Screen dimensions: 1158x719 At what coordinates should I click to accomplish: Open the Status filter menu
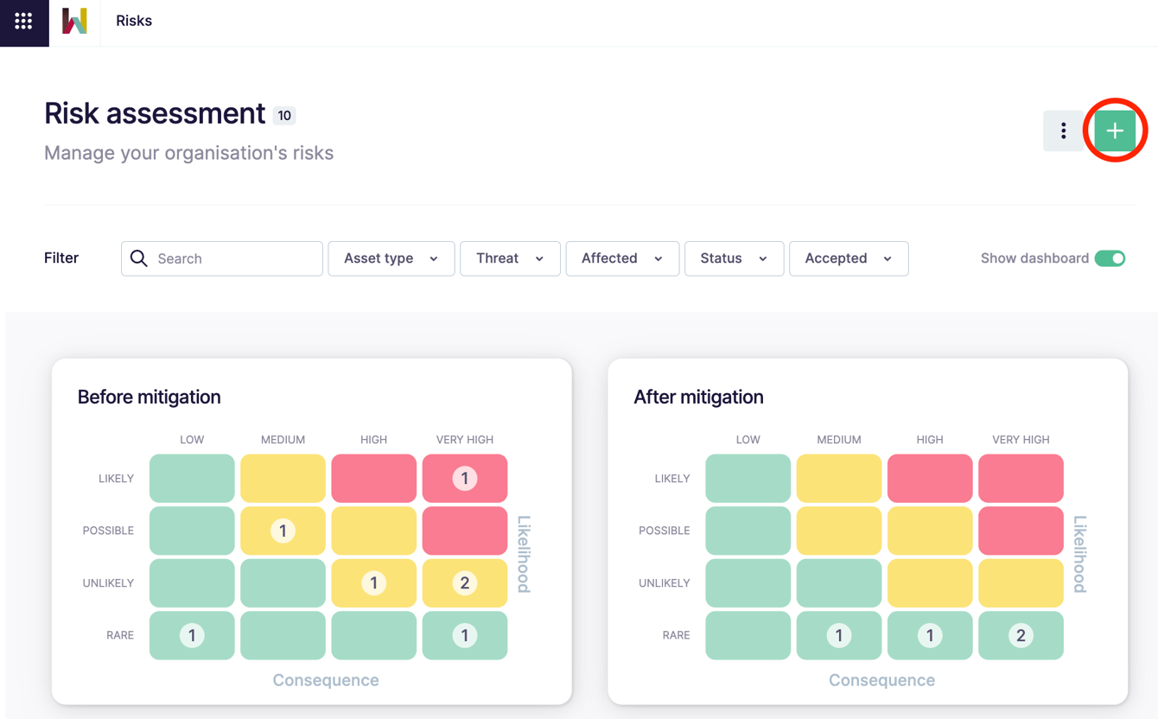pyautogui.click(x=734, y=258)
